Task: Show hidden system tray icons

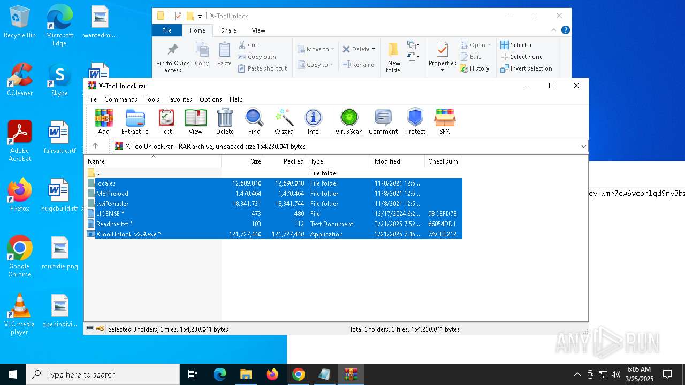Action: [577, 374]
